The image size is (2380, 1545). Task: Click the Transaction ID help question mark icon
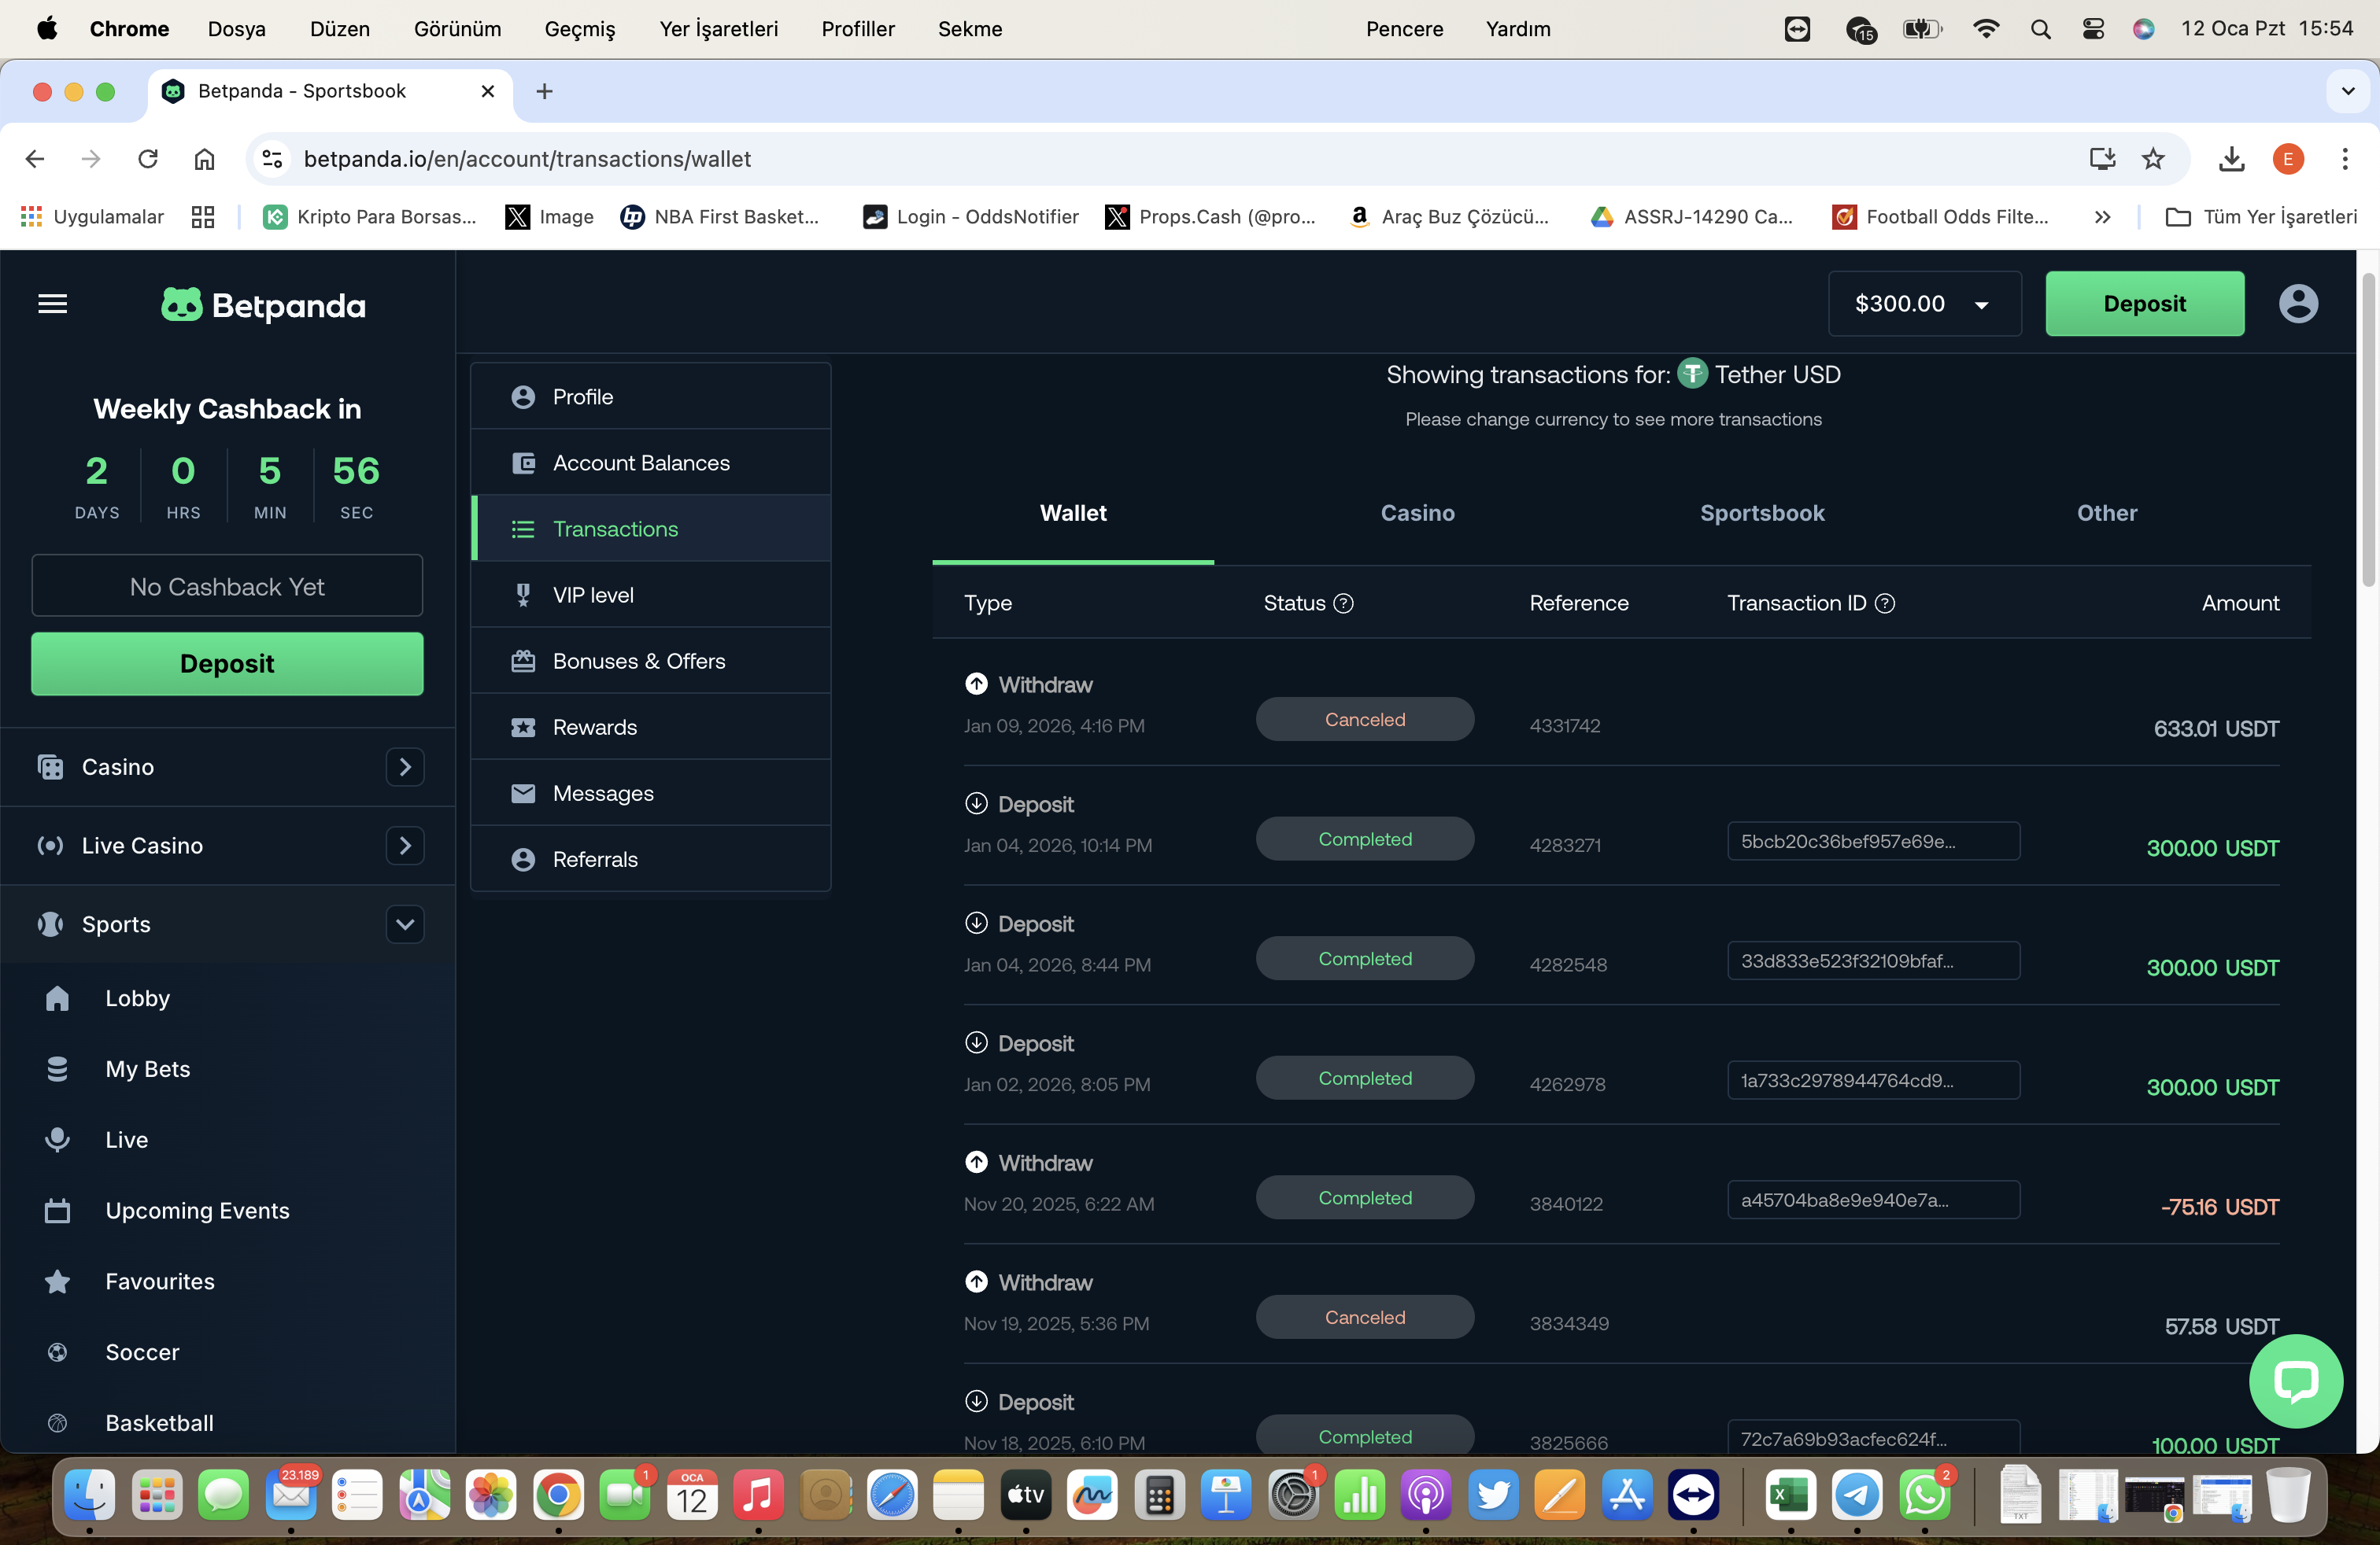point(1885,603)
